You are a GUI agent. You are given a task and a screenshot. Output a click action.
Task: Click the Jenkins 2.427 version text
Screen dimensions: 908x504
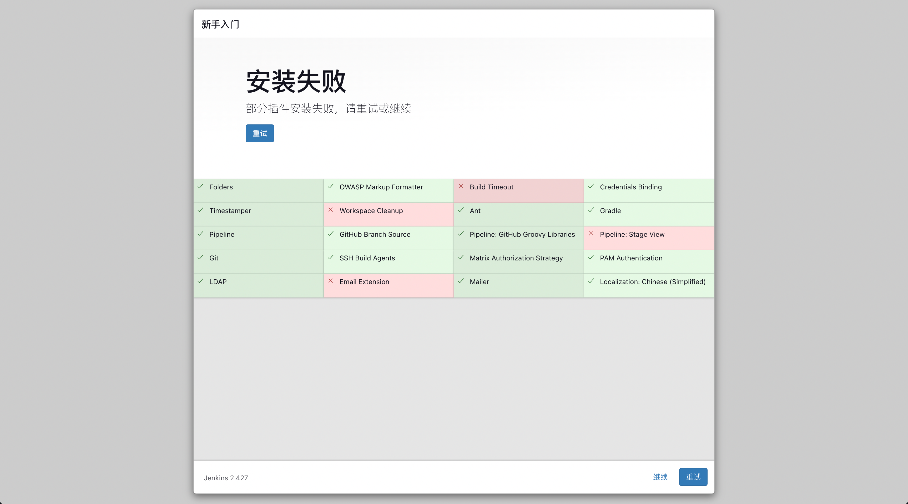click(x=226, y=478)
